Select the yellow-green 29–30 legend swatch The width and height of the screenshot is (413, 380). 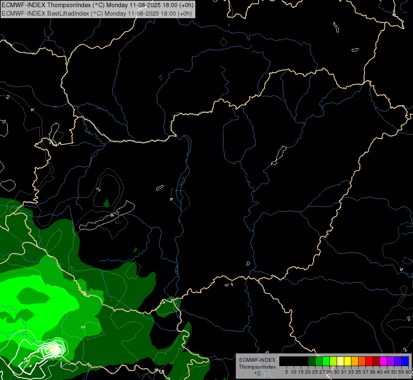point(333,361)
